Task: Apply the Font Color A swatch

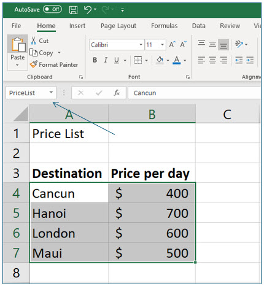Action: pyautogui.click(x=177, y=60)
